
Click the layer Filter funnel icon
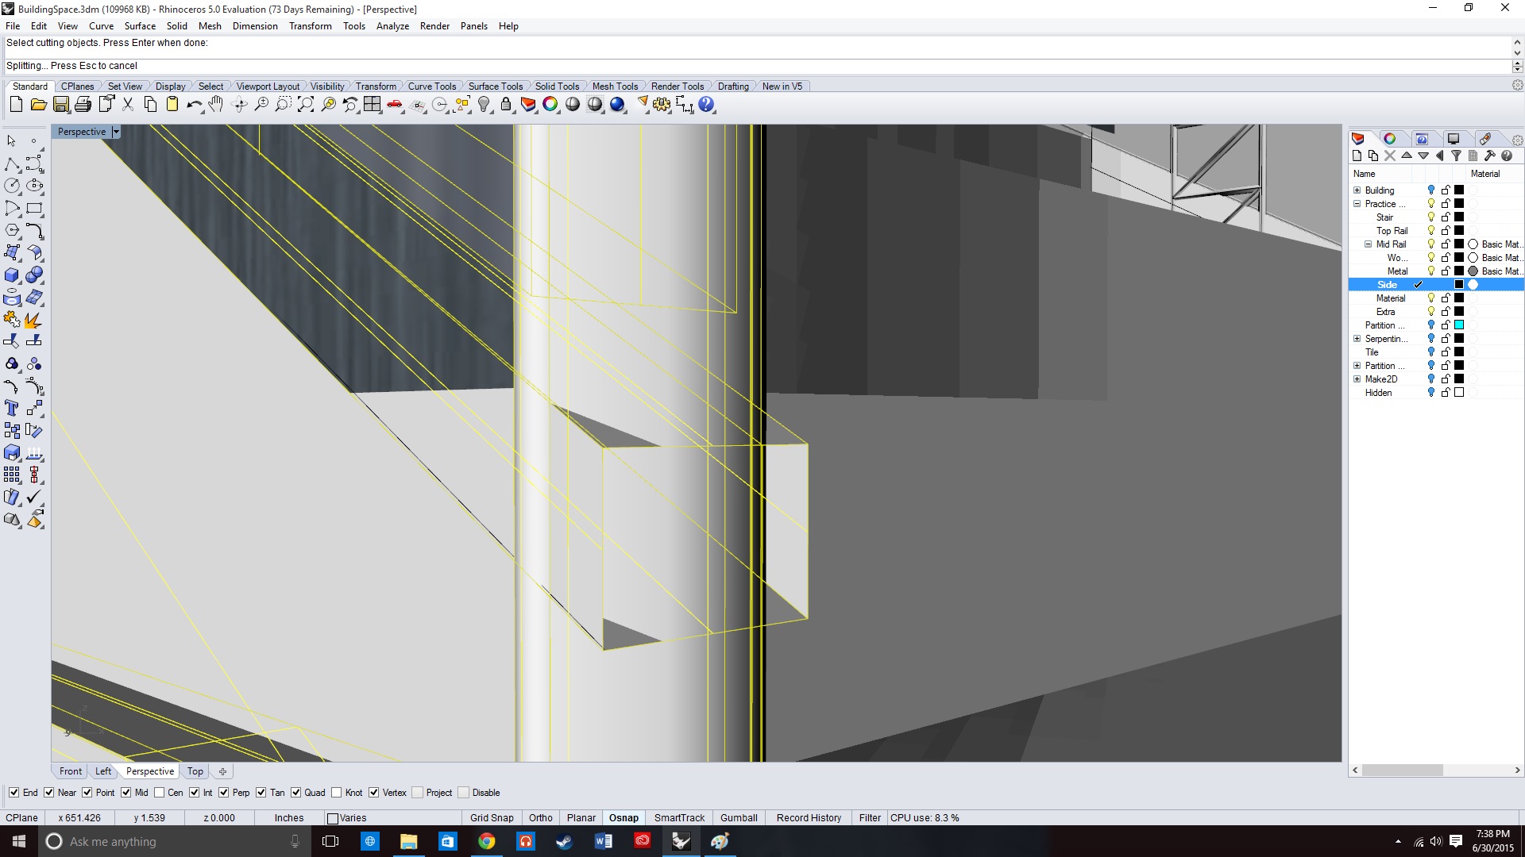pyautogui.click(x=1456, y=156)
